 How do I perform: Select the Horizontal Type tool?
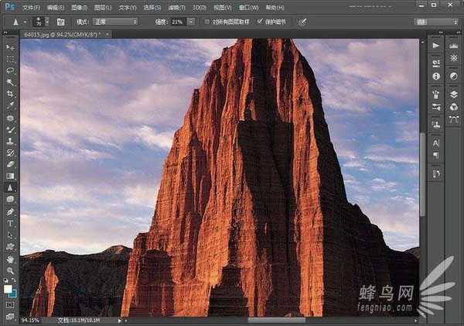tap(10, 223)
